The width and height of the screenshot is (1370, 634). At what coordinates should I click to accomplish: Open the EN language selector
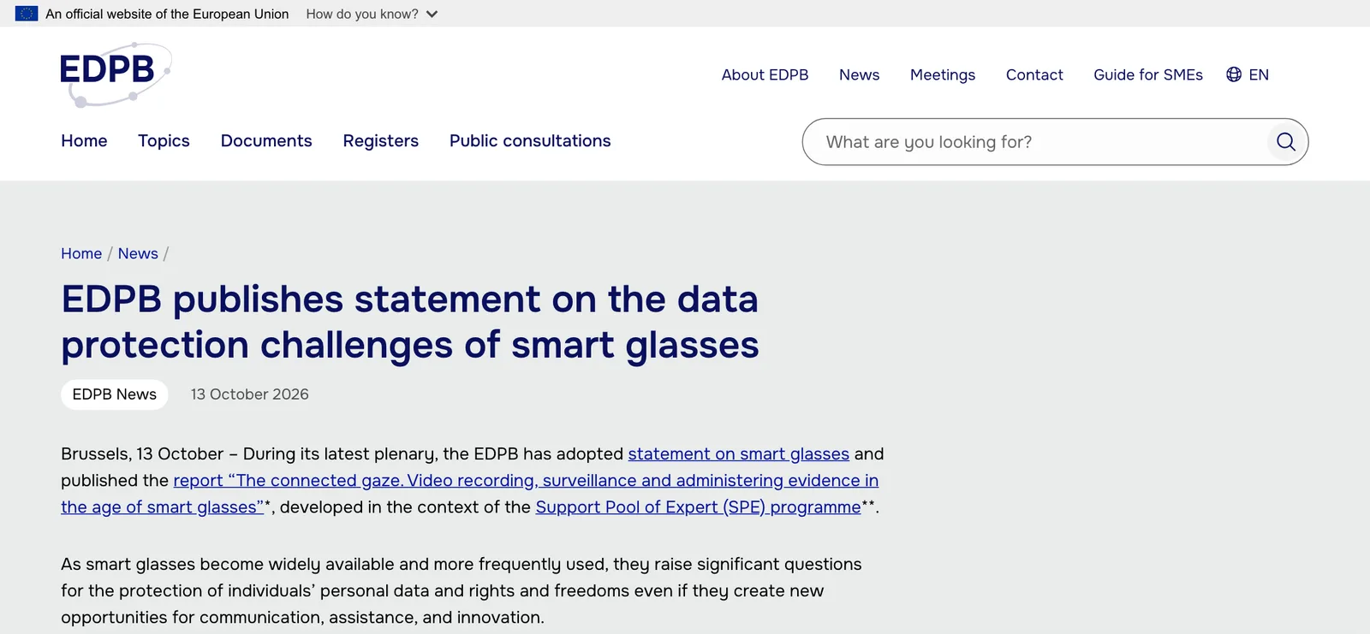point(1248,74)
